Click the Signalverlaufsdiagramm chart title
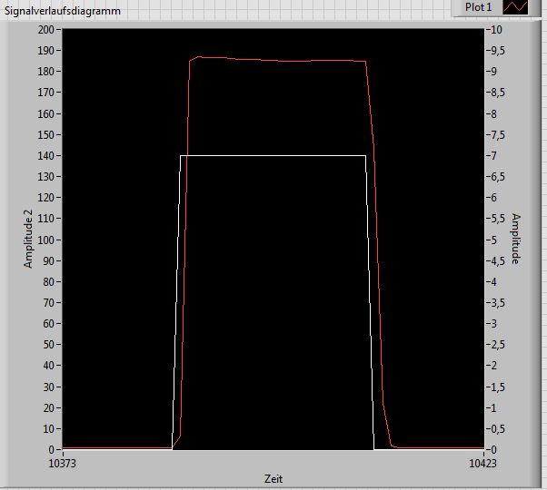The height and width of the screenshot is (490, 547). pyautogui.click(x=63, y=11)
